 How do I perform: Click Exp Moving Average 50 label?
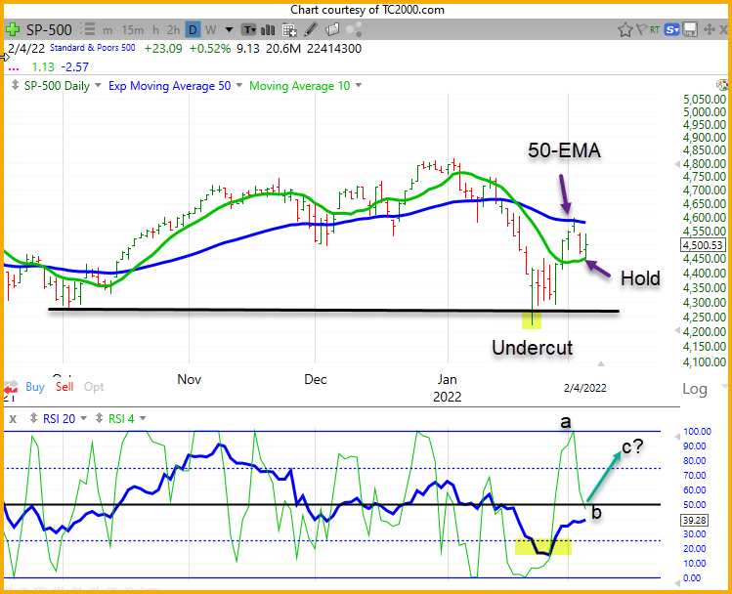169,86
